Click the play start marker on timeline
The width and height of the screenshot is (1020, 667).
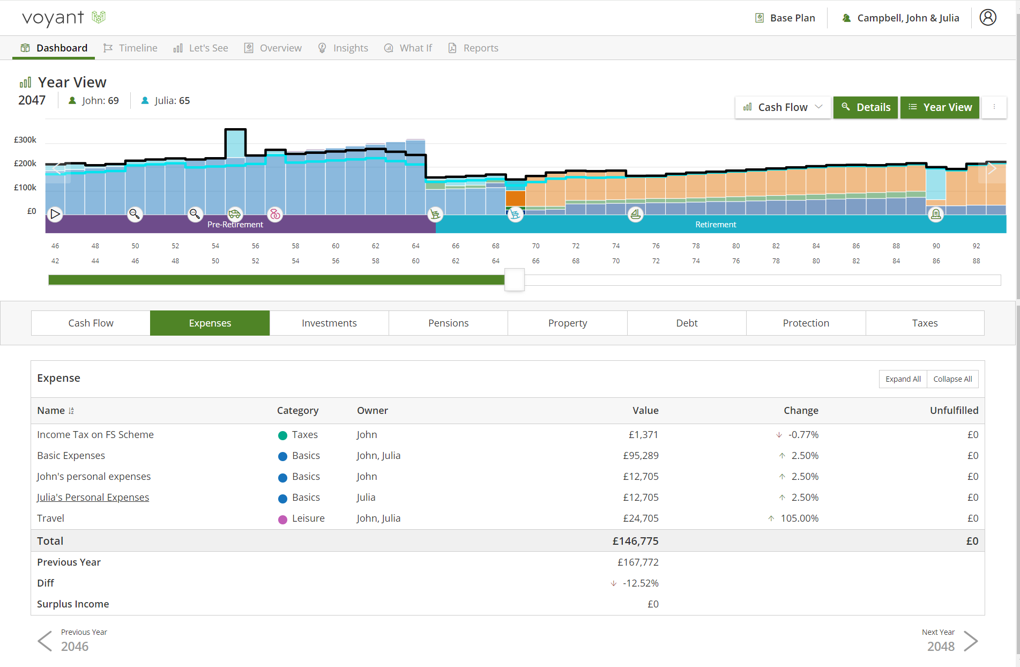pos(55,214)
